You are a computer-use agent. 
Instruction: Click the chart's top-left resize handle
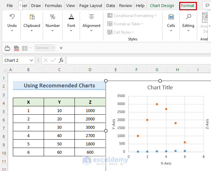click(x=106, y=81)
